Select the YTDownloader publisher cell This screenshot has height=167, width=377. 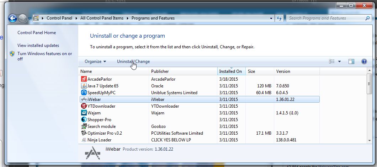[x=165, y=106]
